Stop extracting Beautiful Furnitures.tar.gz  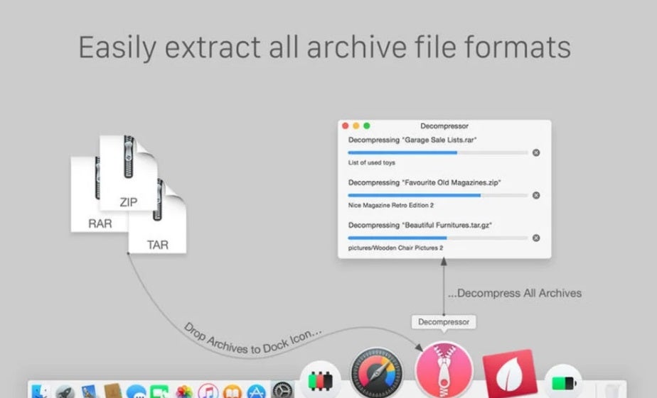pyautogui.click(x=536, y=238)
